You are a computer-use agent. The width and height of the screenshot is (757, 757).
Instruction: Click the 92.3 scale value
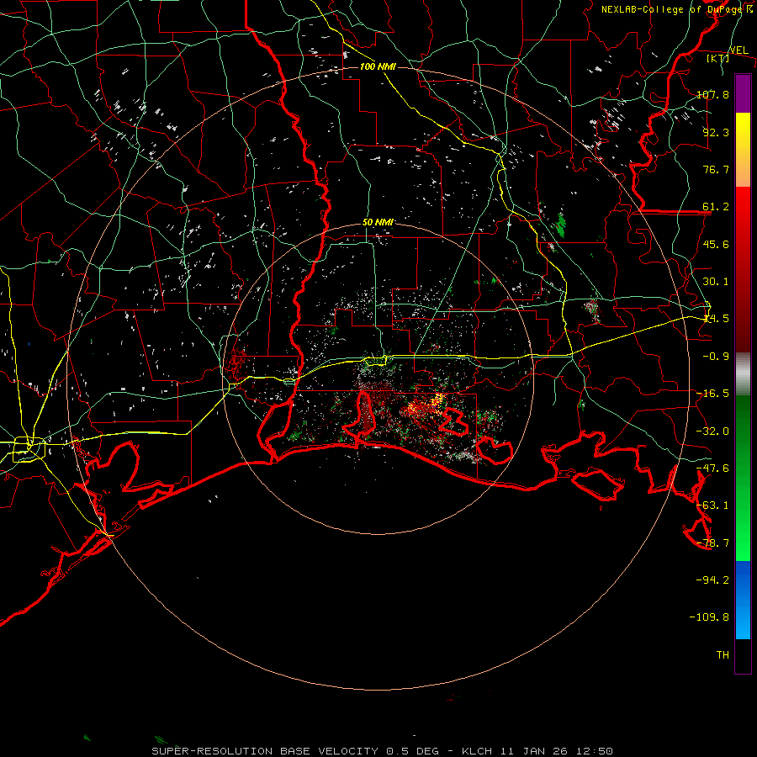[716, 132]
